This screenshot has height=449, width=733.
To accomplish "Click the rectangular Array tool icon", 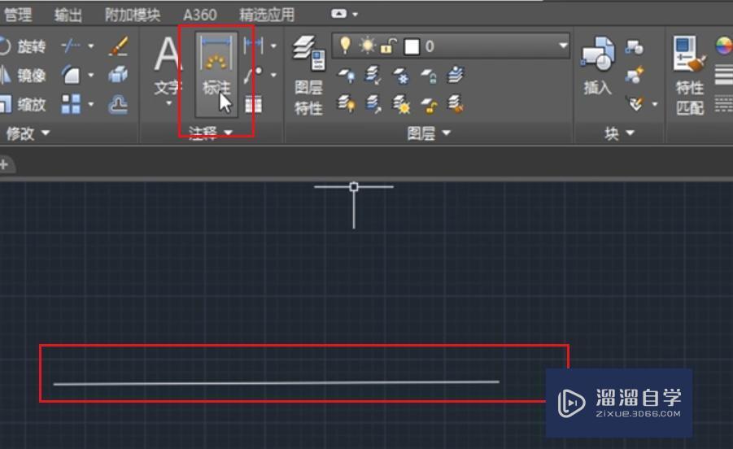I will [71, 104].
